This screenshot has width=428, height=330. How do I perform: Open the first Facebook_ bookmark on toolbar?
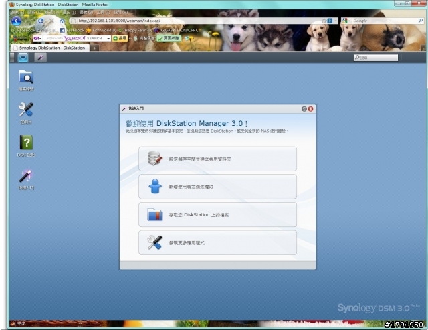tap(32, 30)
